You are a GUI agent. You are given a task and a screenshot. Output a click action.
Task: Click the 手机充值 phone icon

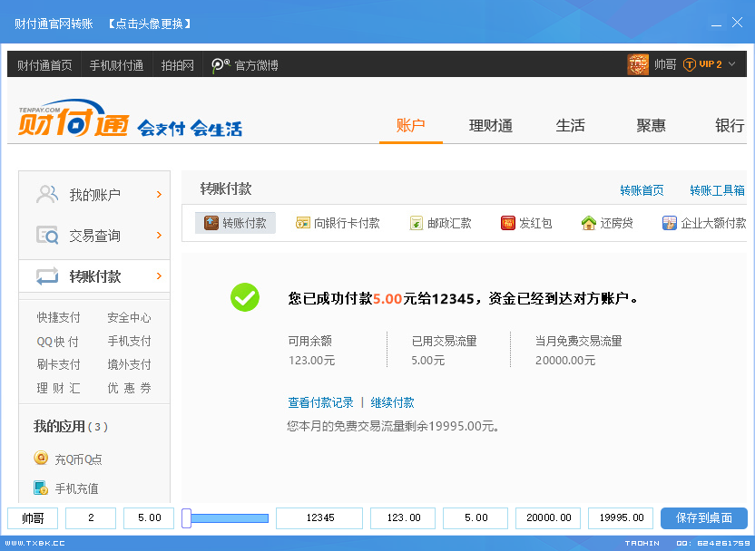click(x=41, y=488)
